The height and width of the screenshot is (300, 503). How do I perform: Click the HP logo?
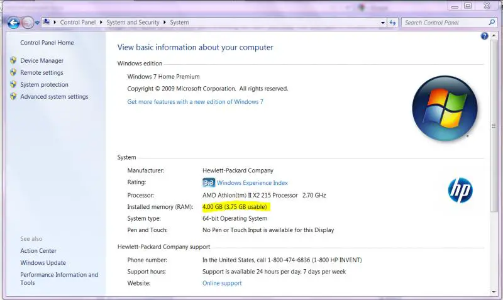(x=460, y=191)
